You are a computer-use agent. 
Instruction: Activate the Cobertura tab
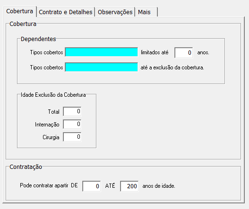(20, 11)
